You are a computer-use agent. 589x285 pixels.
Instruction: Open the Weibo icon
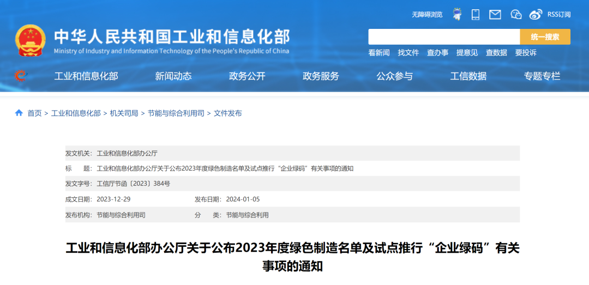[536, 15]
